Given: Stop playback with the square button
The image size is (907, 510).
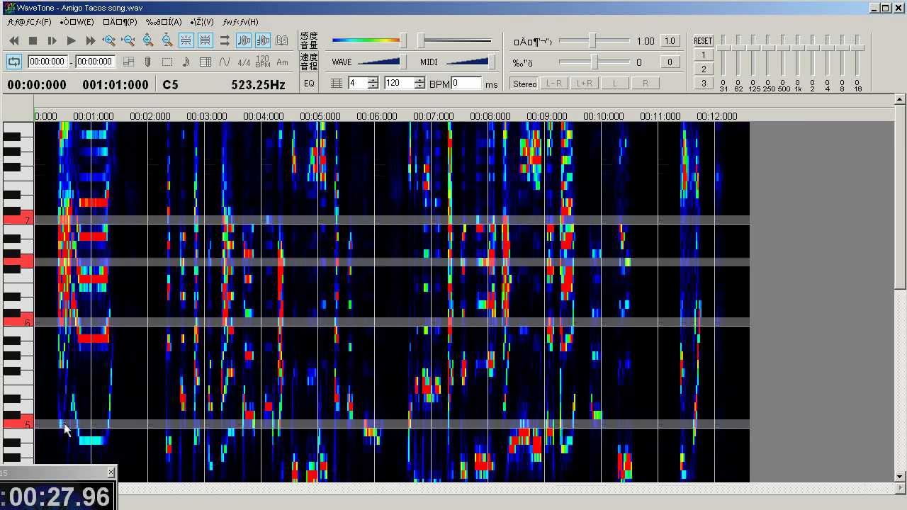Looking at the screenshot, I should [33, 40].
